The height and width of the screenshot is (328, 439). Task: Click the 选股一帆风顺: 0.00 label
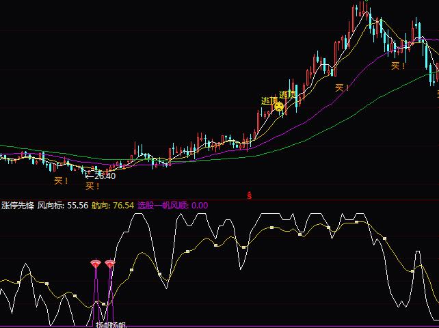[172, 205]
